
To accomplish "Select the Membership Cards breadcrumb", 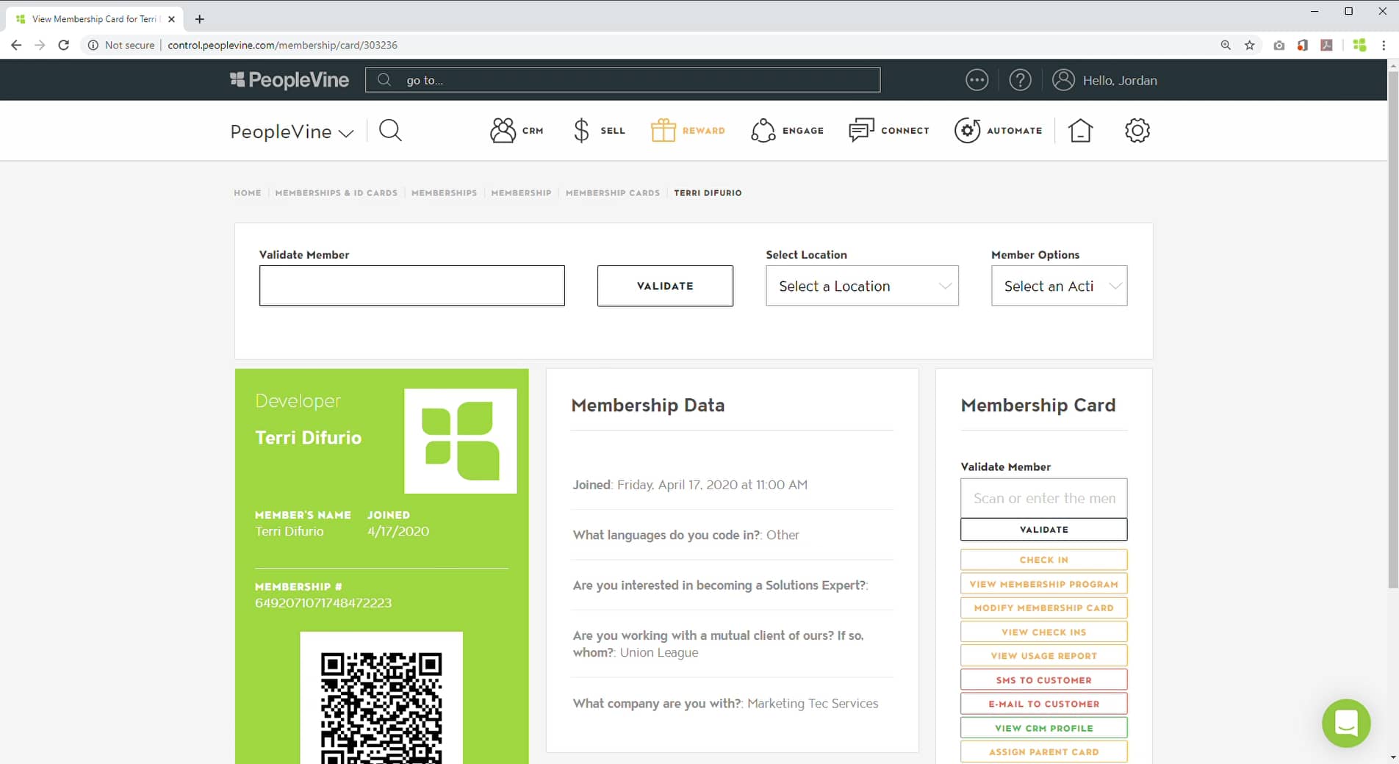I will pyautogui.click(x=612, y=193).
